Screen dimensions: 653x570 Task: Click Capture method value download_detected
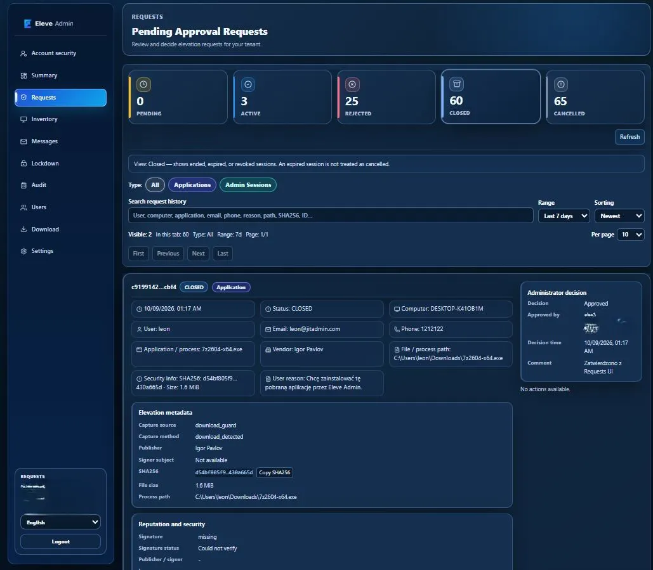219,437
